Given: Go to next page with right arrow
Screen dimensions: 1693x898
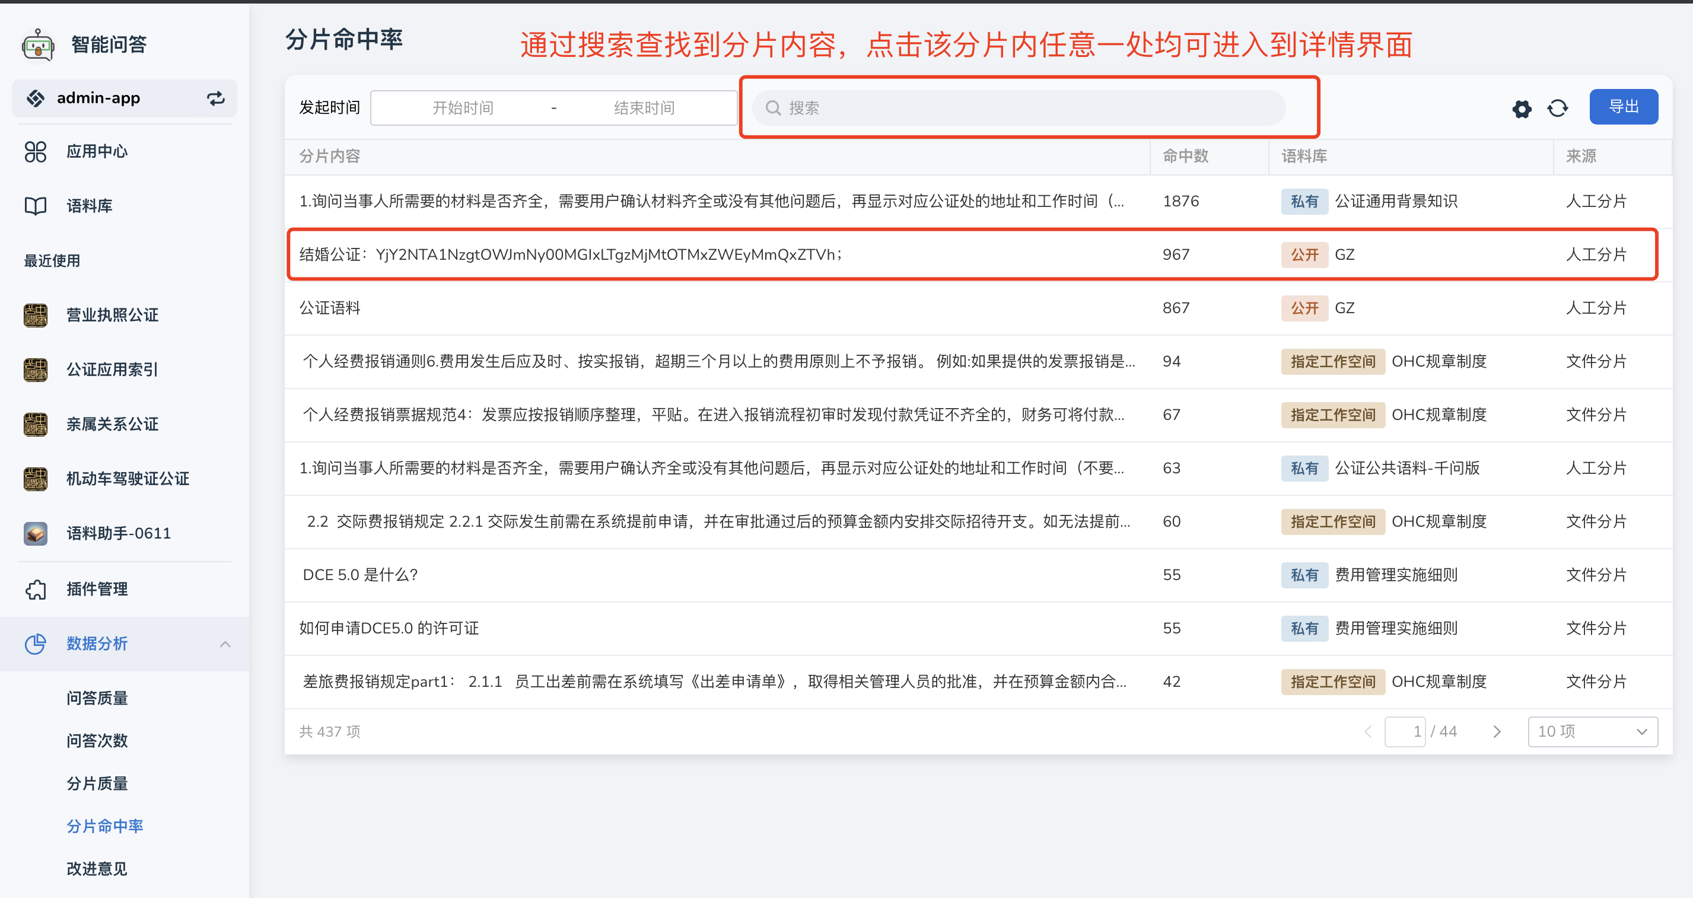Looking at the screenshot, I should point(1497,731).
